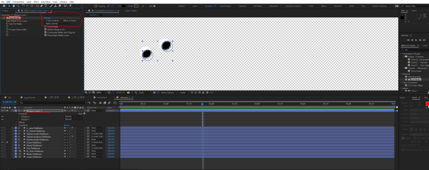Viewport: 429px width, 170px height.
Task: Open the parent dropdown of L_arm Outlines
Action: tap(98, 128)
